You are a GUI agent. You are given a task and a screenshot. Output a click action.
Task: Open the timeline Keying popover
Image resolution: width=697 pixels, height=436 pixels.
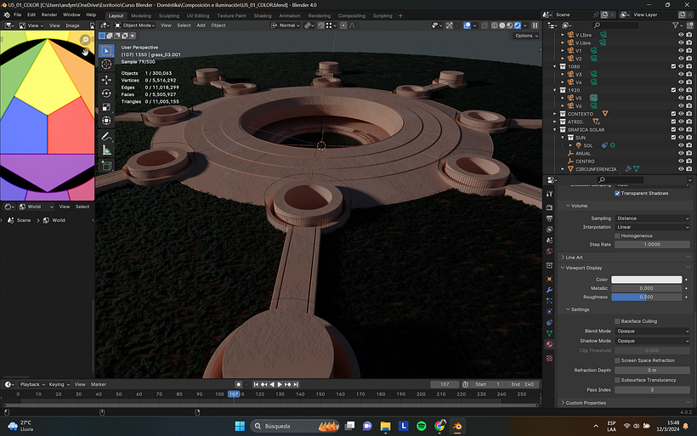tap(59, 384)
